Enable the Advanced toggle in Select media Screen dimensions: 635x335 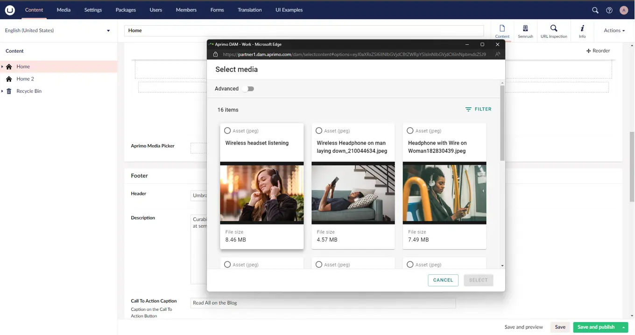(249, 88)
